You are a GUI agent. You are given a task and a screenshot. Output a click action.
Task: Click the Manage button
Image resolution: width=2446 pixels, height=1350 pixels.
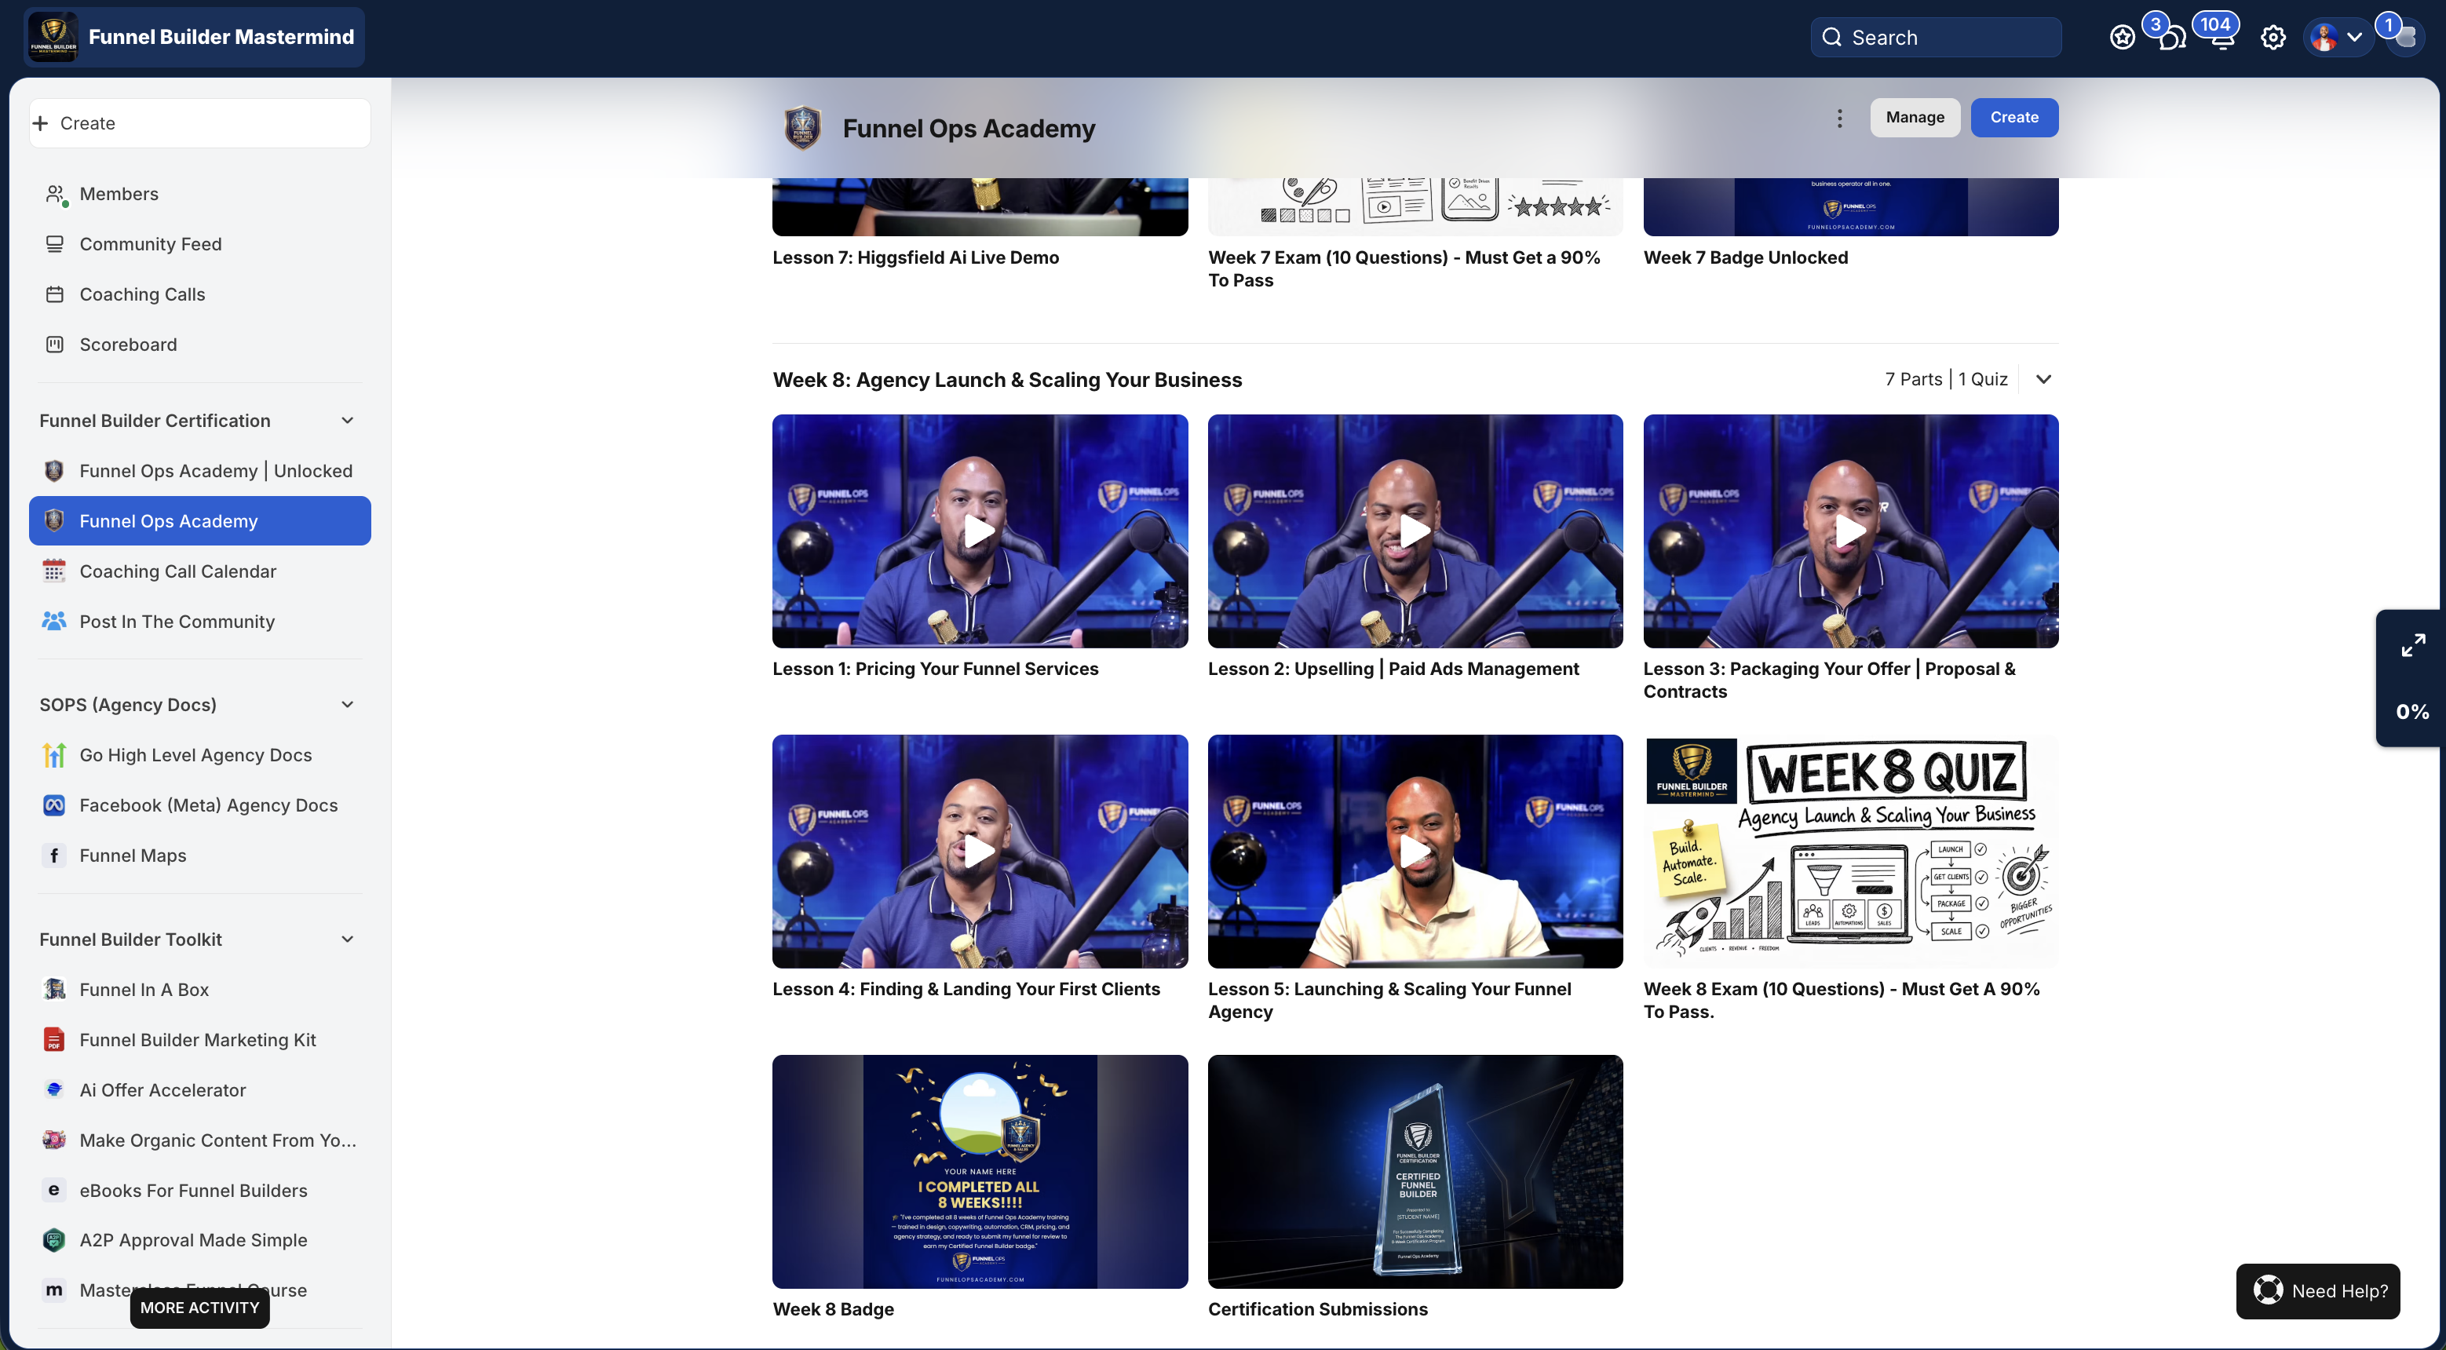point(1915,118)
